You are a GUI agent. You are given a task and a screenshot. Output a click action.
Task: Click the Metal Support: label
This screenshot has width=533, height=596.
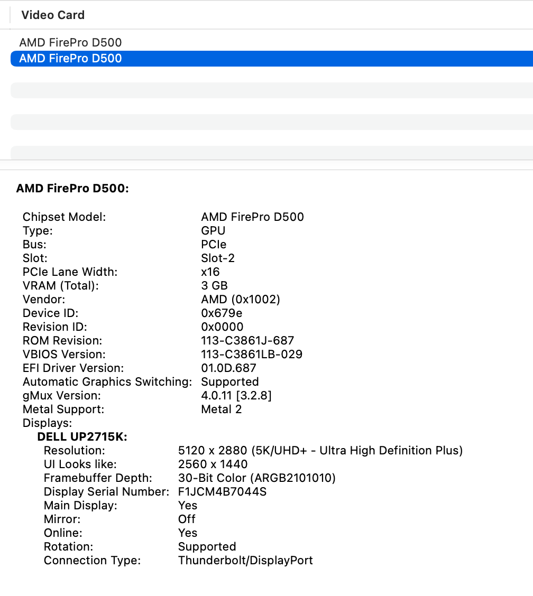tap(63, 409)
